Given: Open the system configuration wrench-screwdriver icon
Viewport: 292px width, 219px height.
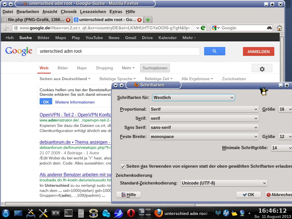Looking at the screenshot, I should coord(31,213).
